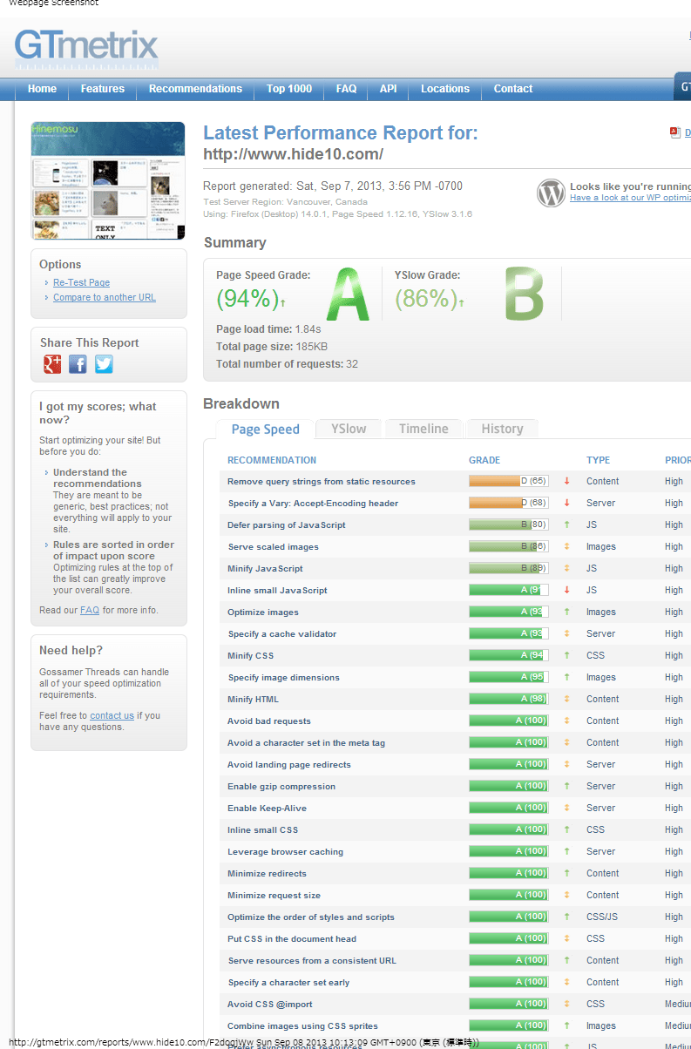The height and width of the screenshot is (1049, 691).
Task: Sort by TYPE column header
Action: (x=598, y=460)
